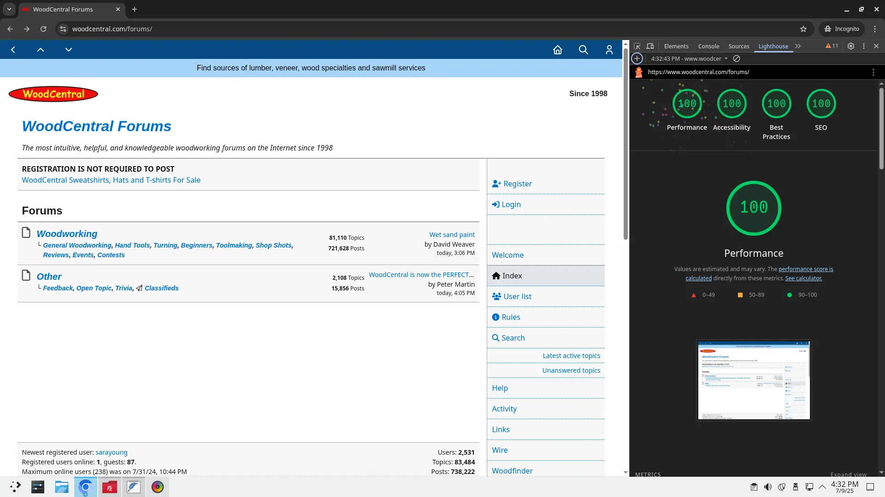Open the Rules menu item
Image resolution: width=885 pixels, height=497 pixels.
coord(506,317)
